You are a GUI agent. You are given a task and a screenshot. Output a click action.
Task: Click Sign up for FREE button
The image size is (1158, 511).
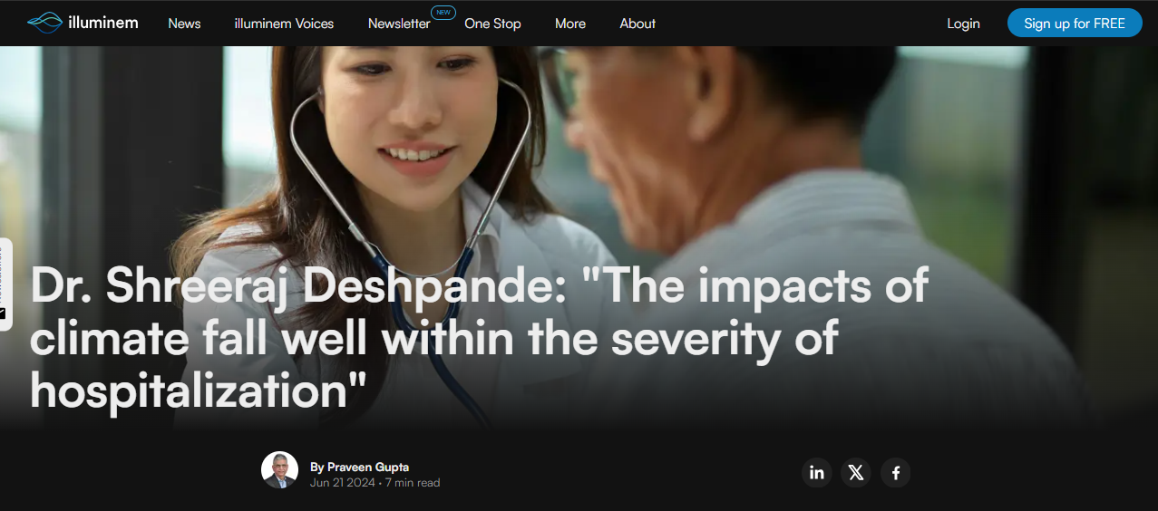coord(1075,24)
